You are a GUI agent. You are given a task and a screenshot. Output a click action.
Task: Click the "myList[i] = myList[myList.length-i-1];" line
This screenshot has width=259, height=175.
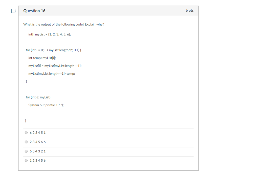(55, 66)
